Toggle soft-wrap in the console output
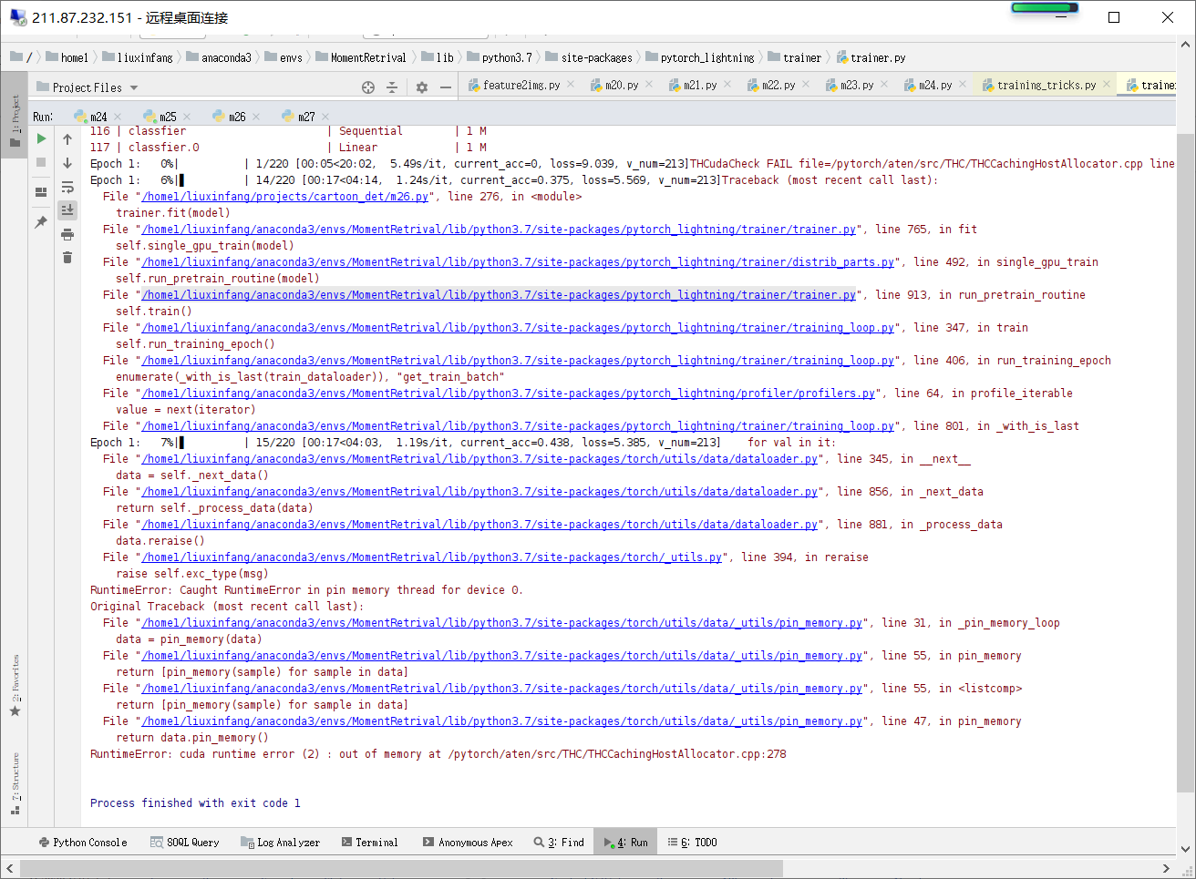 67,187
